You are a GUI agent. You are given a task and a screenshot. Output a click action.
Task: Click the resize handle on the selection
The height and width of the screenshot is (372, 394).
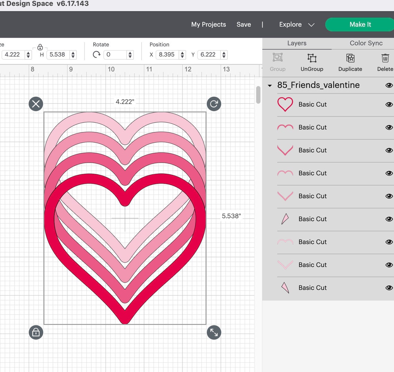coord(214,332)
